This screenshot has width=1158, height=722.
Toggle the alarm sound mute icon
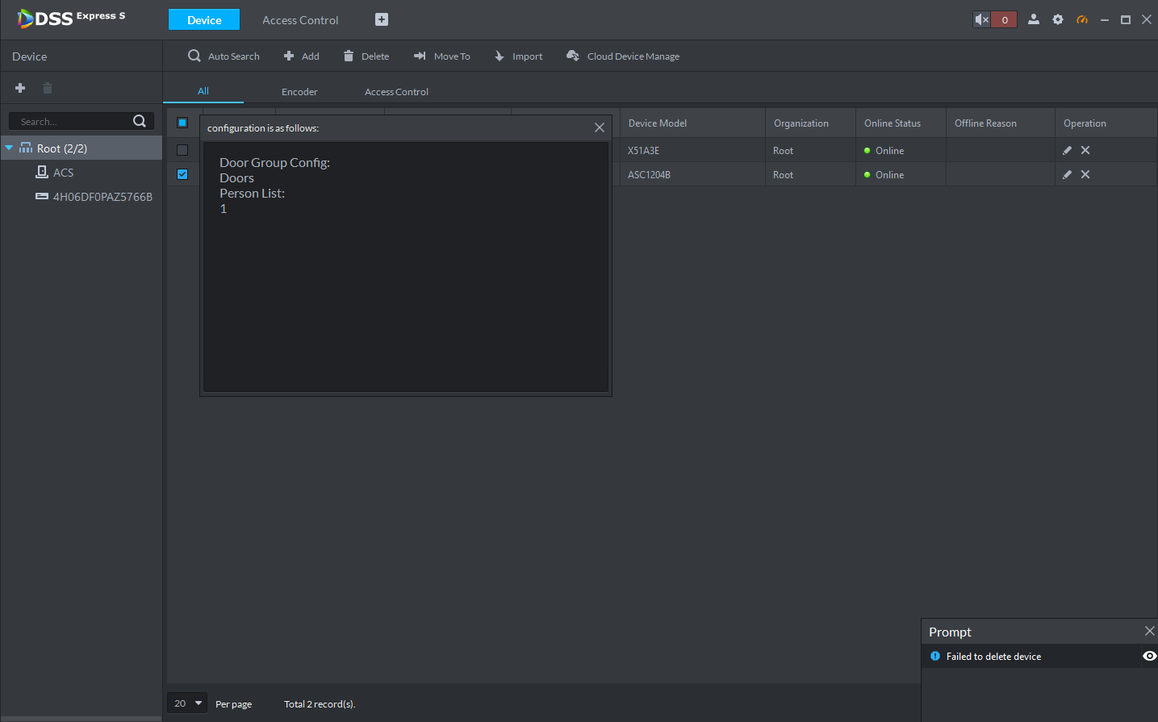click(x=981, y=19)
